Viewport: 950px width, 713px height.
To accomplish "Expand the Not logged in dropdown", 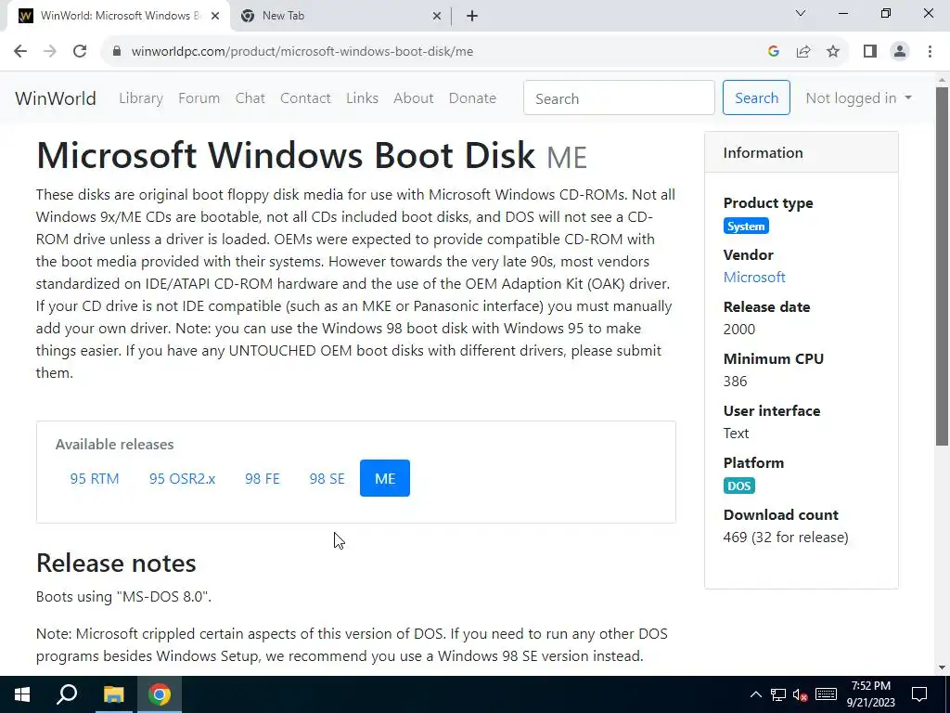I will pyautogui.click(x=858, y=98).
